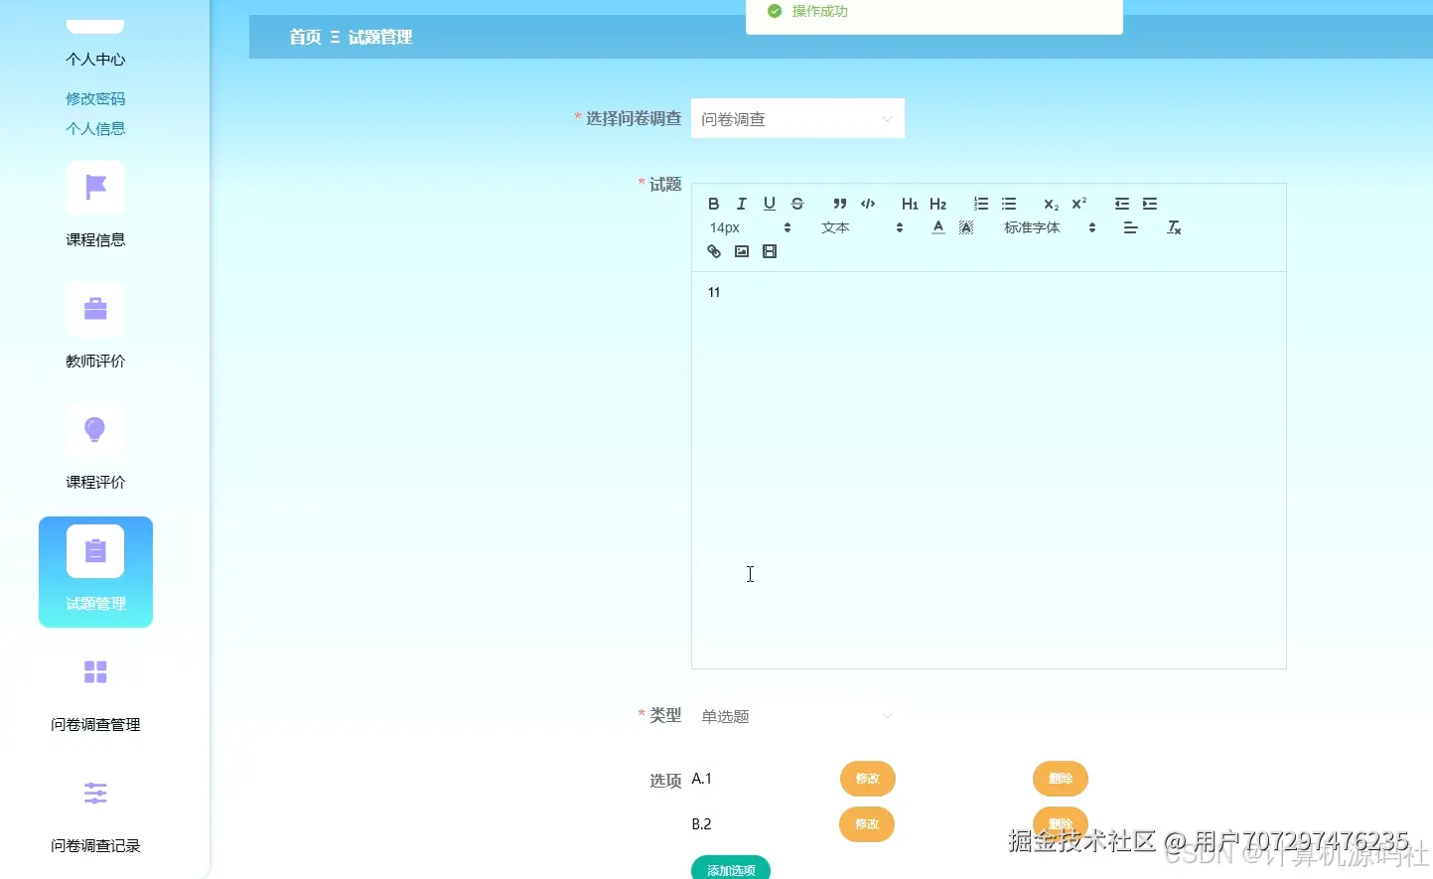
Task: Toggle underline formatting in the editor
Action: (x=769, y=204)
